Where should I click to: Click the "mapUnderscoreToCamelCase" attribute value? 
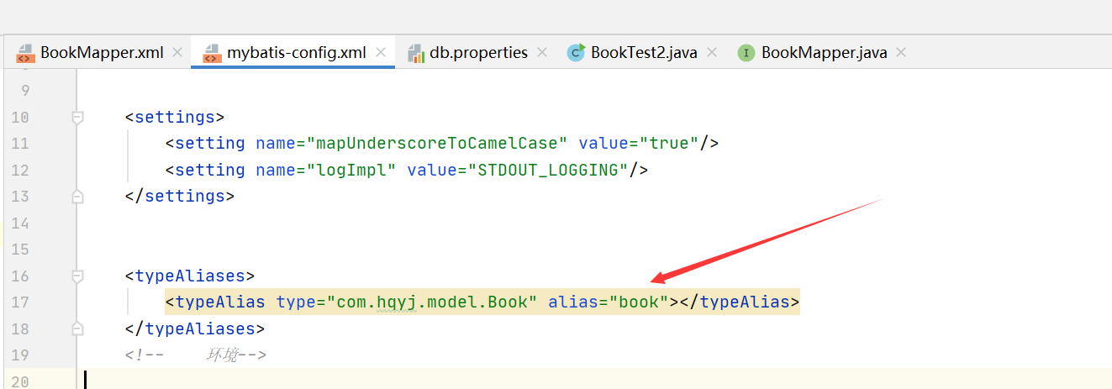[437, 144]
